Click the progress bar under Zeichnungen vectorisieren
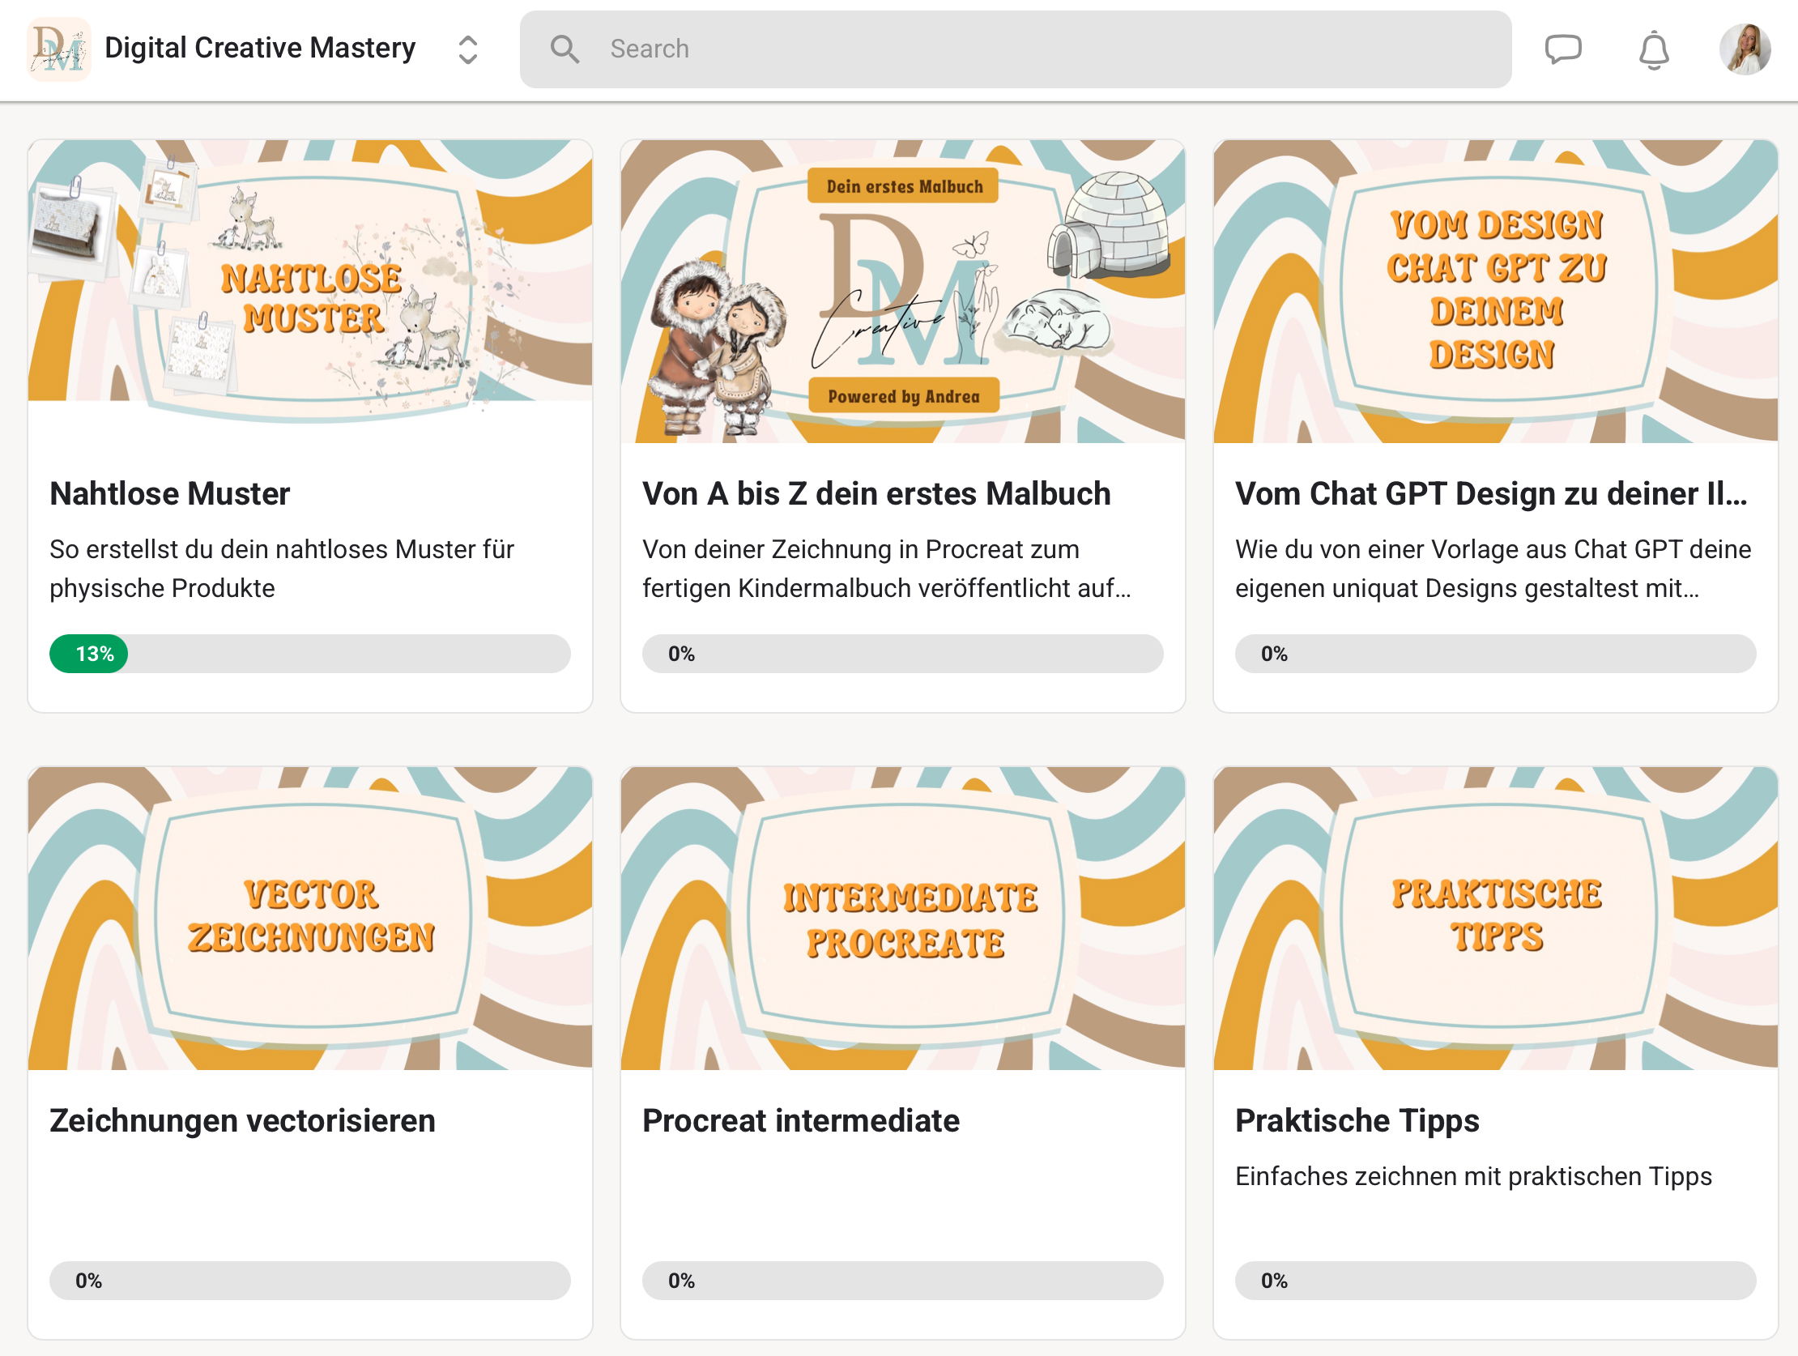The image size is (1798, 1356). tap(309, 1281)
